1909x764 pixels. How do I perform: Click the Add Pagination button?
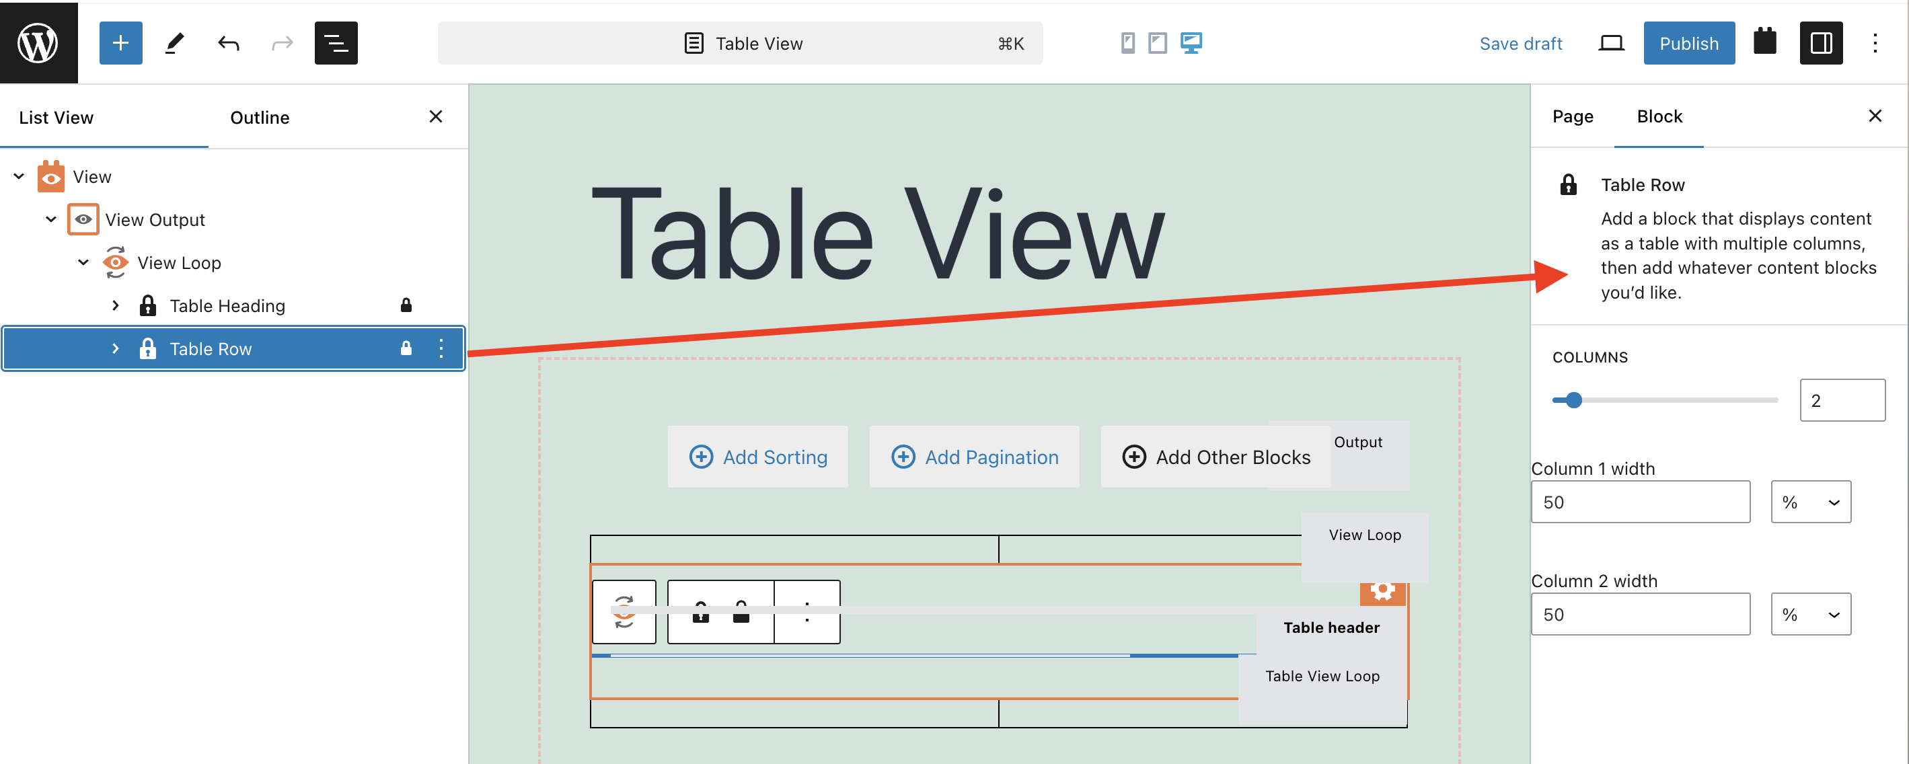(x=974, y=457)
